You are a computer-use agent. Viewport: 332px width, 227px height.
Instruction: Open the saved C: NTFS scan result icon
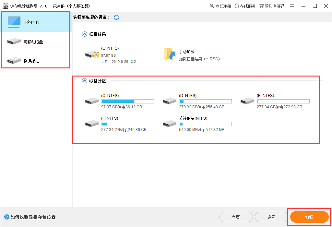92,54
